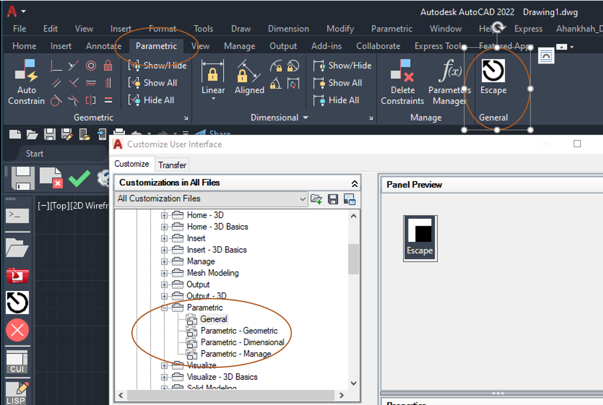Viewport: 603px width, 405px height.
Task: Open the CUI tool in left toolbar
Action: coord(17,361)
